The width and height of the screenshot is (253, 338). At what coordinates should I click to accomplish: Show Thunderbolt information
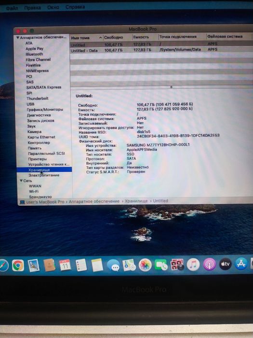[x=38, y=99]
